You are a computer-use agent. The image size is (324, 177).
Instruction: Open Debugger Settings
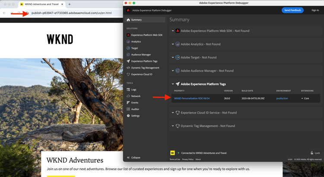coord(135,116)
